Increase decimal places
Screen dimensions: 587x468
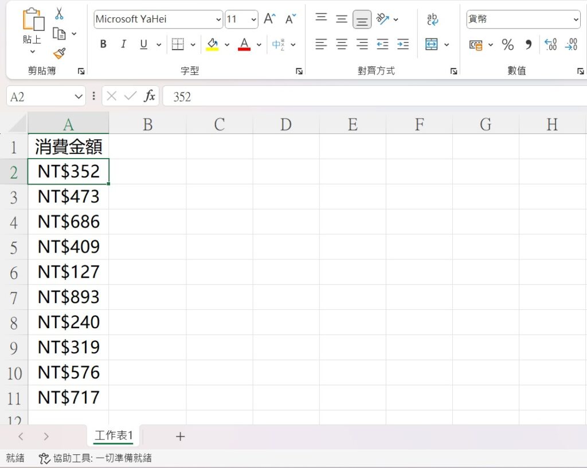pyautogui.click(x=551, y=44)
